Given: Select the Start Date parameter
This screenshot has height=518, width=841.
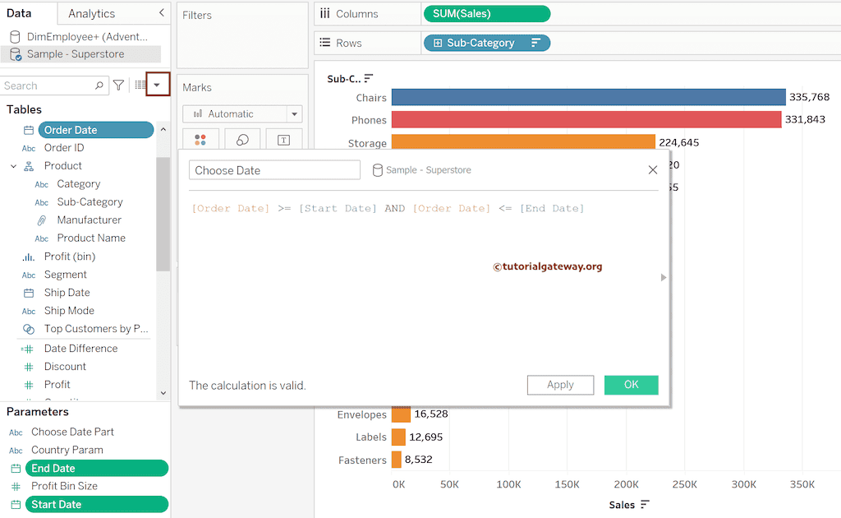Looking at the screenshot, I should [97, 505].
